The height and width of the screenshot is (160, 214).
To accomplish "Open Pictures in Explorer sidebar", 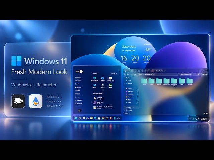I will (129, 97).
